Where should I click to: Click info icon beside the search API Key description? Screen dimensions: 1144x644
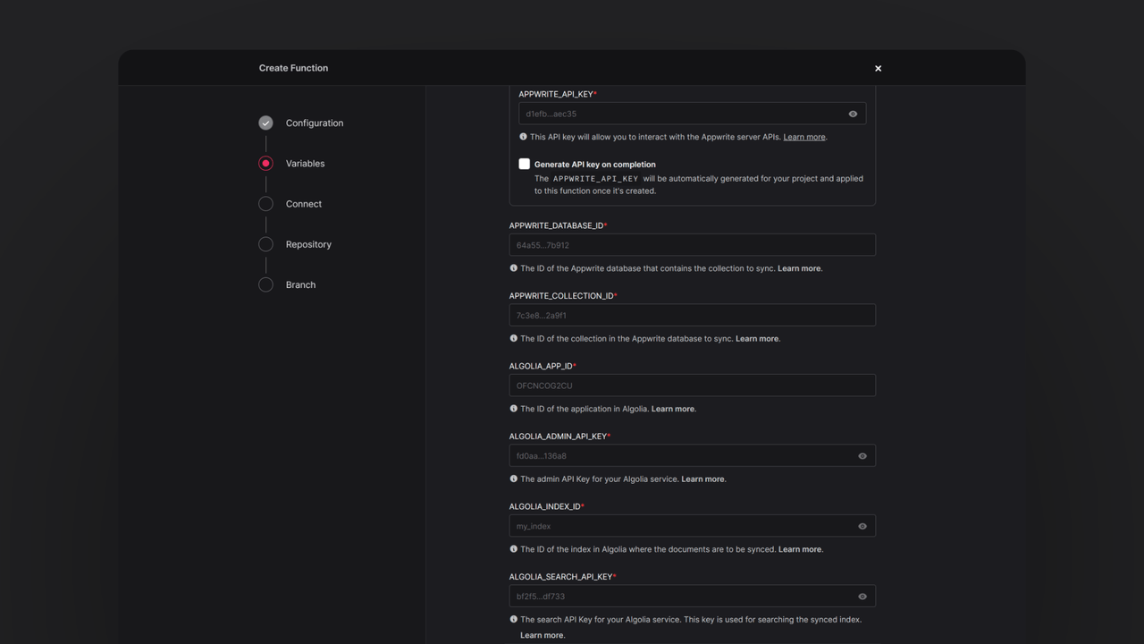[x=513, y=619]
